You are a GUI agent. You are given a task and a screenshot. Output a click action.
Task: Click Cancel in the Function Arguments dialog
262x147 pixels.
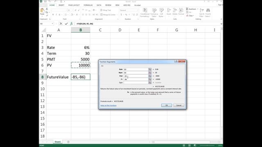pos(179,105)
